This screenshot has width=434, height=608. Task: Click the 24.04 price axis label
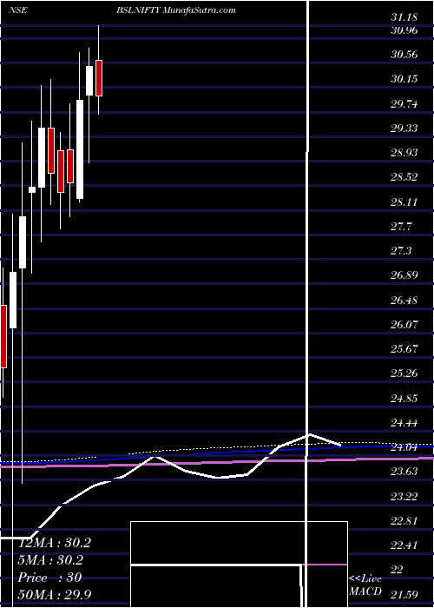tap(404, 447)
